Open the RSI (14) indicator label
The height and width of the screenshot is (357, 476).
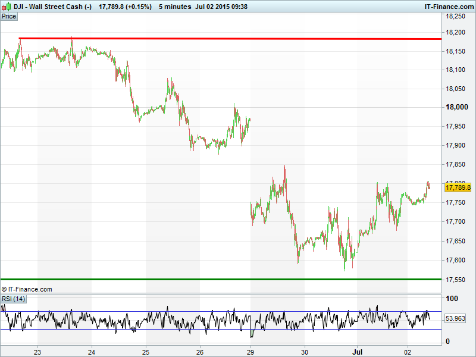click(x=13, y=299)
